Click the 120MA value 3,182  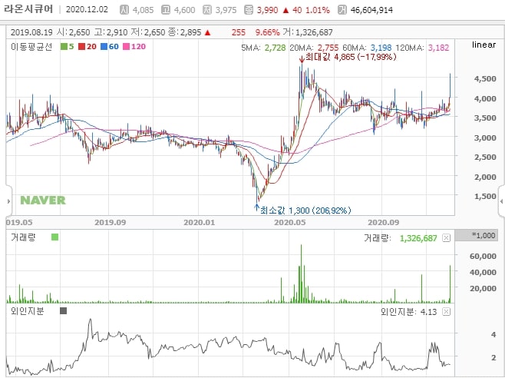[x=438, y=48]
